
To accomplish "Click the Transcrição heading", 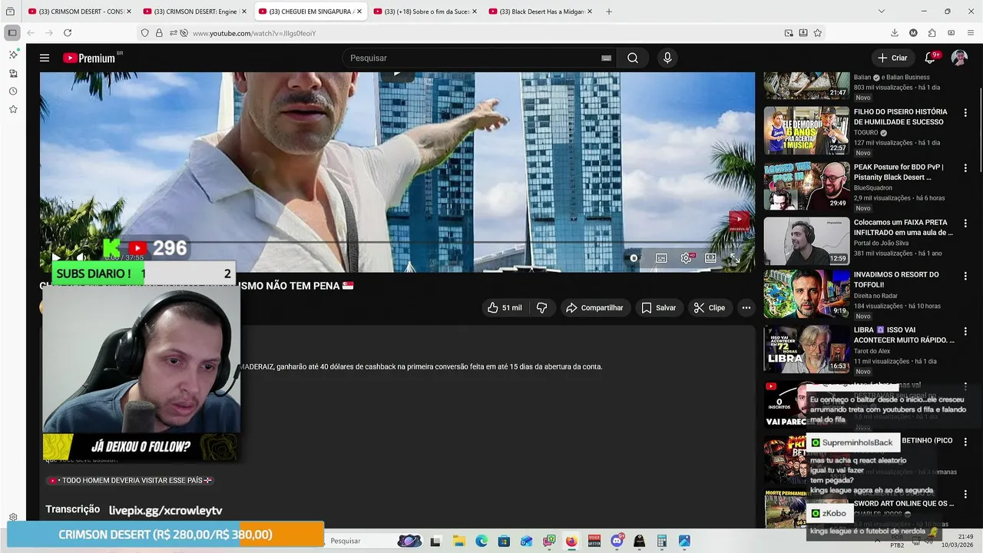I will pos(73,509).
